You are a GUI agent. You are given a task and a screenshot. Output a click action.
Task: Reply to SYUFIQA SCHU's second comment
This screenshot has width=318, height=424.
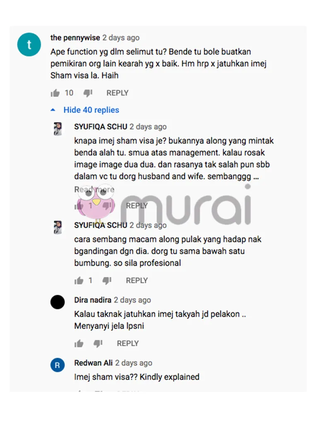tap(137, 280)
